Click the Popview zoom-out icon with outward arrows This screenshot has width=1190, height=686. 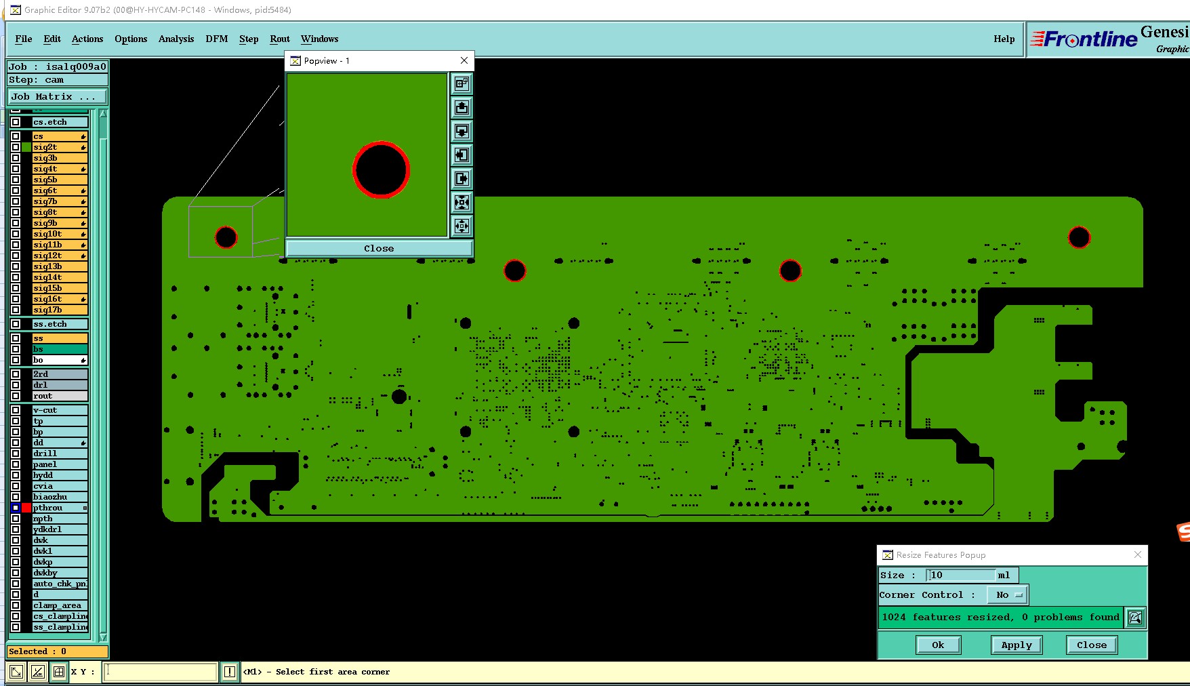(461, 226)
